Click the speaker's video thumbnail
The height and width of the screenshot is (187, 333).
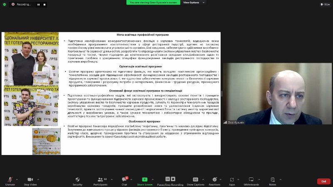click(x=277, y=93)
